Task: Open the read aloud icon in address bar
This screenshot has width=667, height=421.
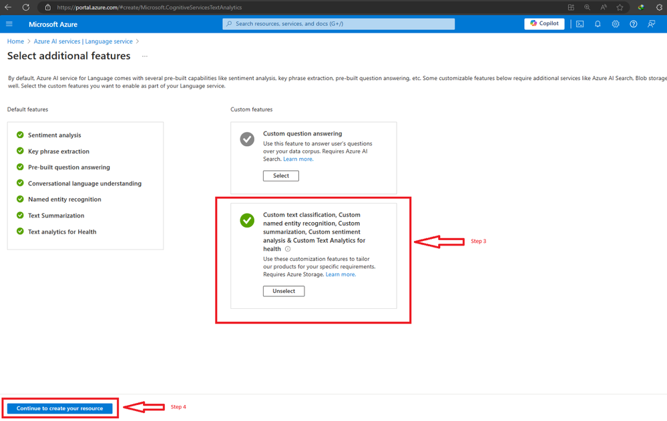Action: click(x=604, y=7)
